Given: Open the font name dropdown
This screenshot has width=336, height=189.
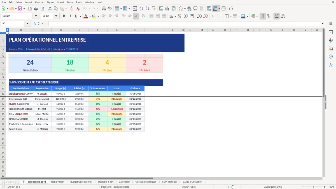Looking at the screenshot, I should coord(35,16).
